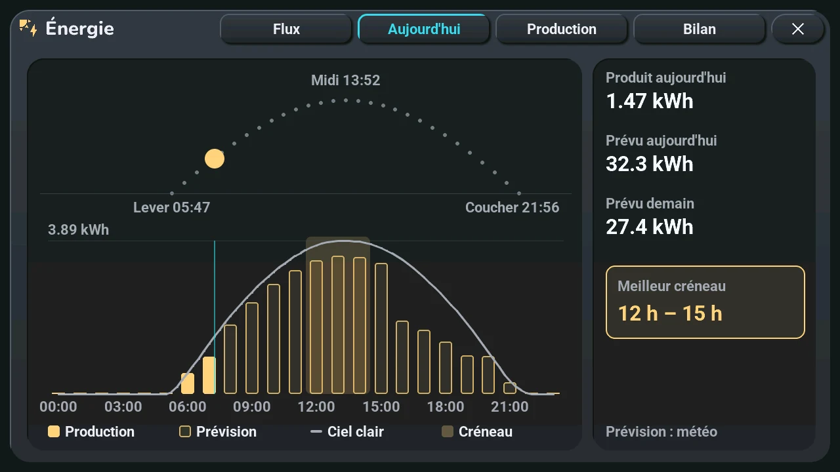Switch to the Flux tab
The width and height of the screenshot is (840, 472).
click(x=287, y=29)
